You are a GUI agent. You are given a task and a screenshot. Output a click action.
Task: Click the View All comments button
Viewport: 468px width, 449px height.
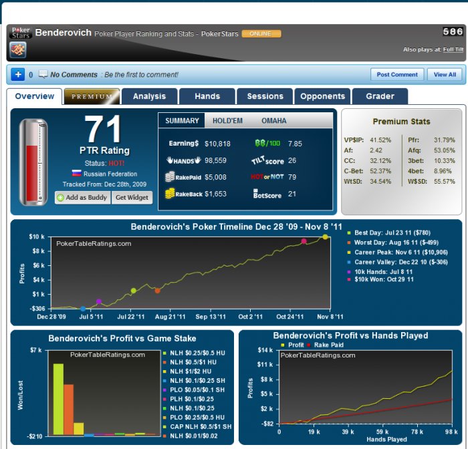point(445,74)
